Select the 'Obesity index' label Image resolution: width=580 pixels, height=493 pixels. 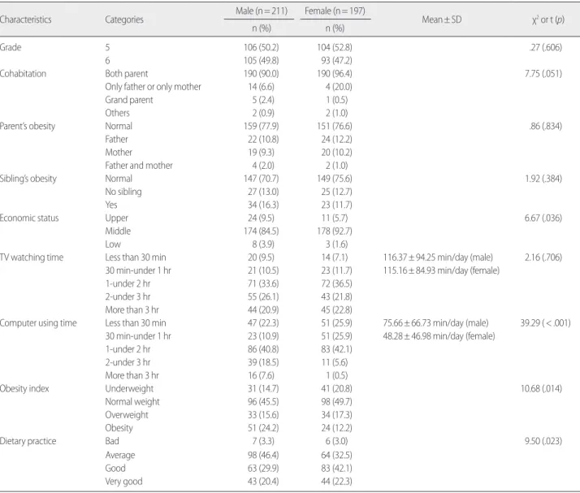click(x=24, y=389)
